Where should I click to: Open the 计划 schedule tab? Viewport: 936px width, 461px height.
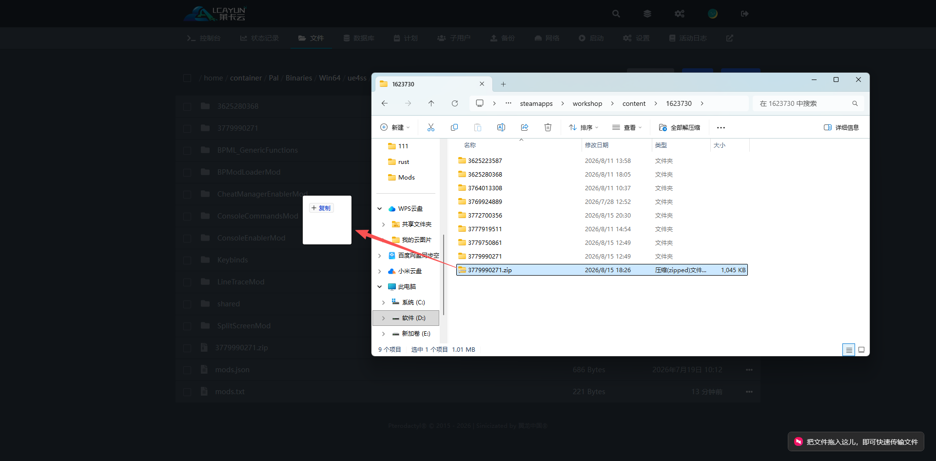[406, 38]
